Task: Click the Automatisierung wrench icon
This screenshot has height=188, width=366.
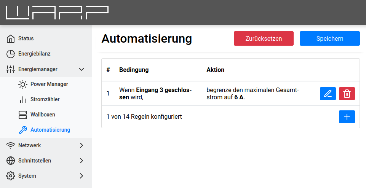Action: 23,130
